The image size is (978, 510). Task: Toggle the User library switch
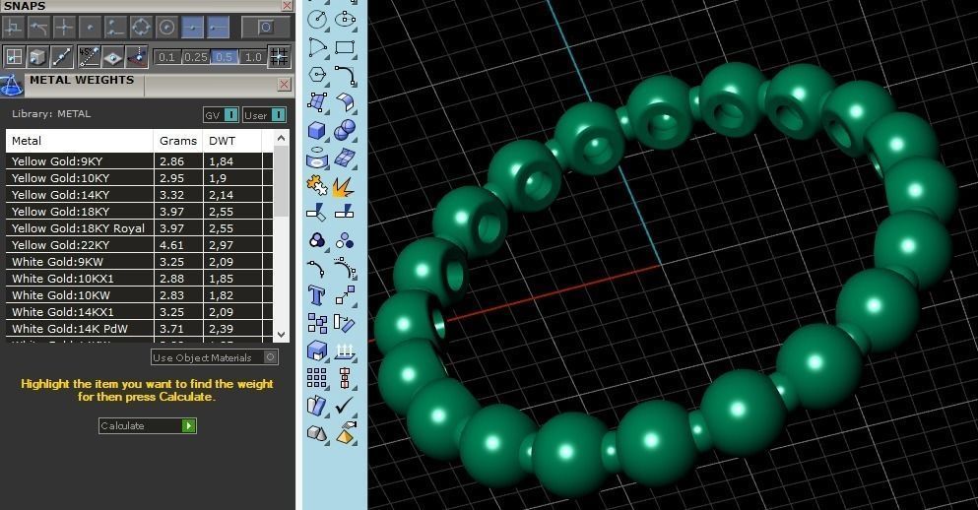tap(265, 115)
